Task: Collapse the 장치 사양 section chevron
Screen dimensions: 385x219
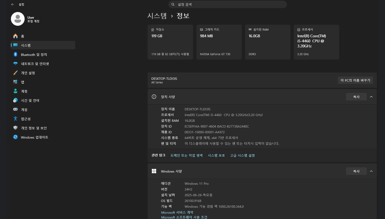Action: tap(371, 97)
